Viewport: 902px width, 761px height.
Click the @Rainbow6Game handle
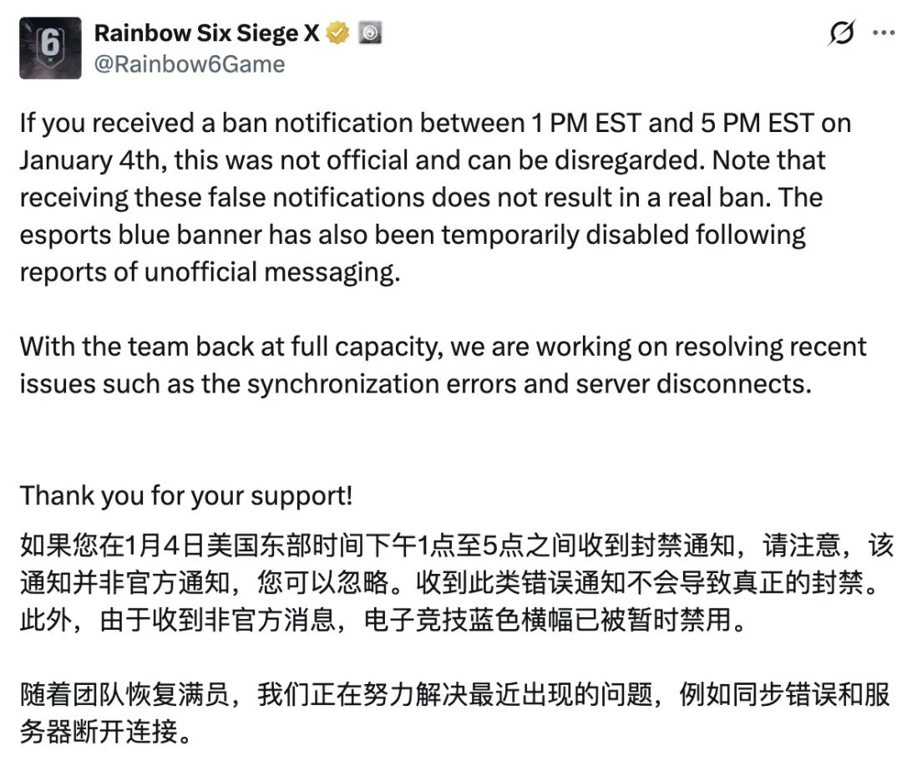189,64
